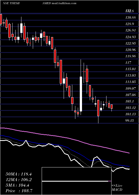Click the 12MA : 106.2 readout
The width and height of the screenshot is (139, 195).
tap(19, 180)
